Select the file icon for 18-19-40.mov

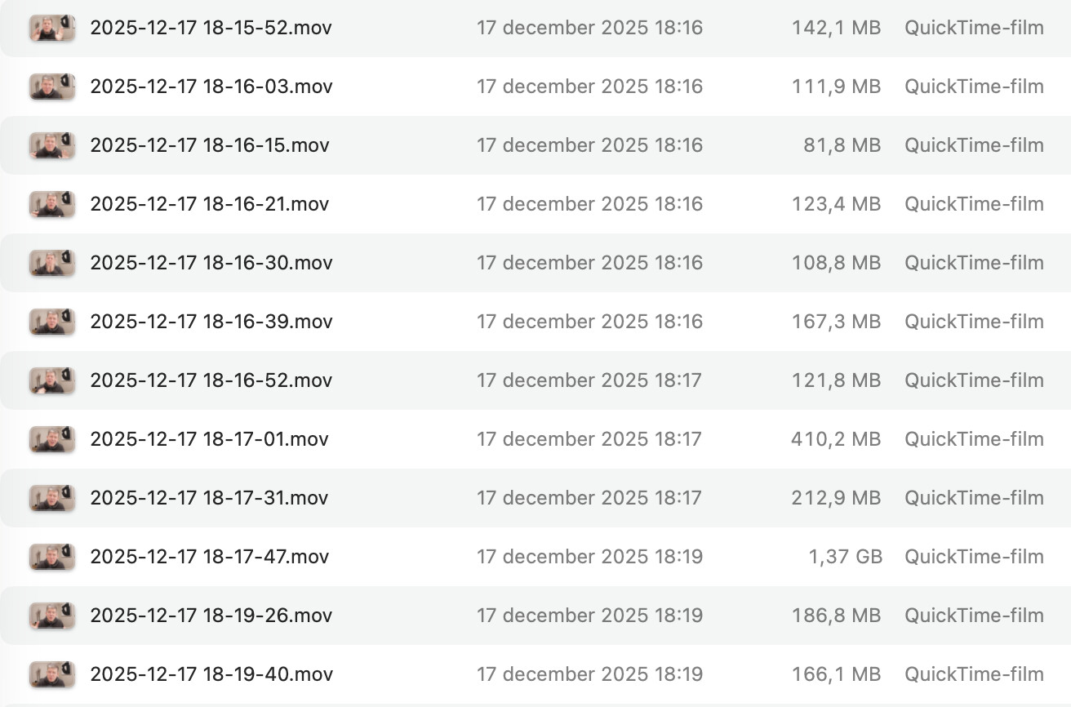coord(52,675)
